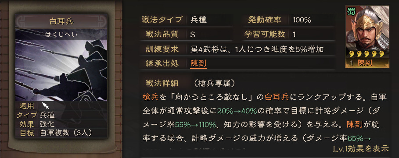Image resolution: width=399 pixels, height=158 pixels.
Task: Click the 発動確率 100% field
Action: pos(288,20)
